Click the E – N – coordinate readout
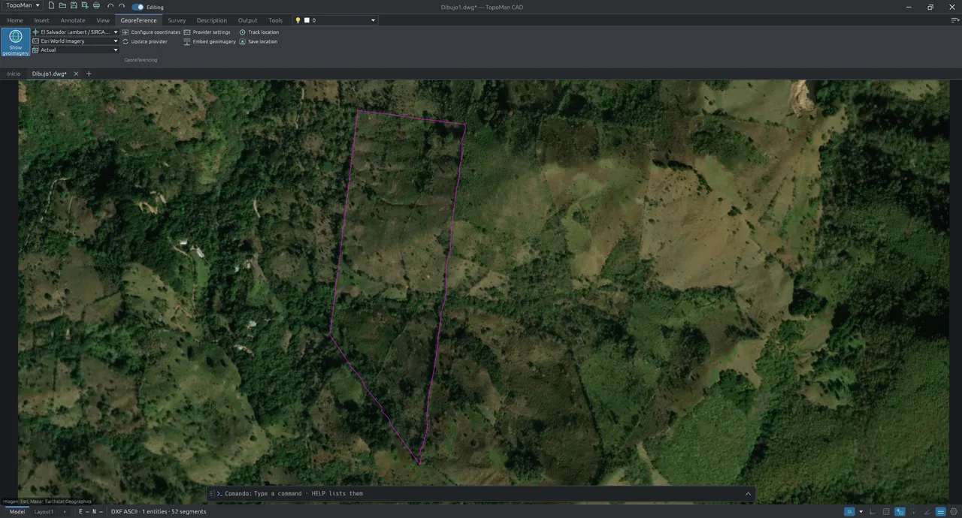 click(90, 511)
